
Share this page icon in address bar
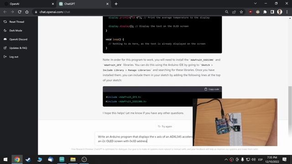[234, 12]
